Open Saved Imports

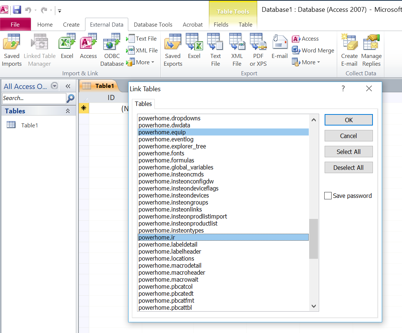[x=11, y=50]
